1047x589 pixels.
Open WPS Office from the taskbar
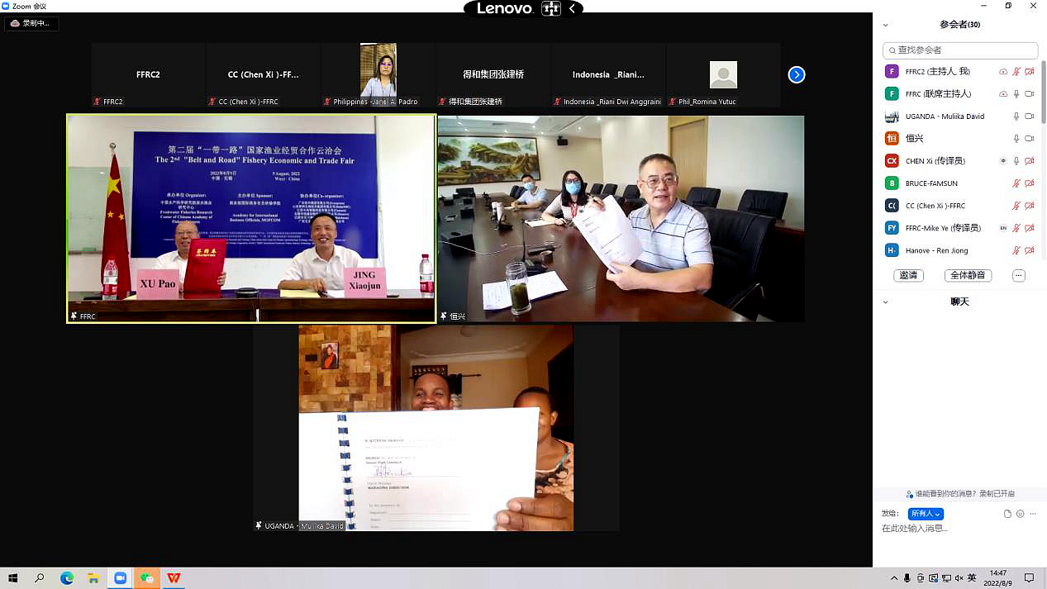tap(174, 578)
